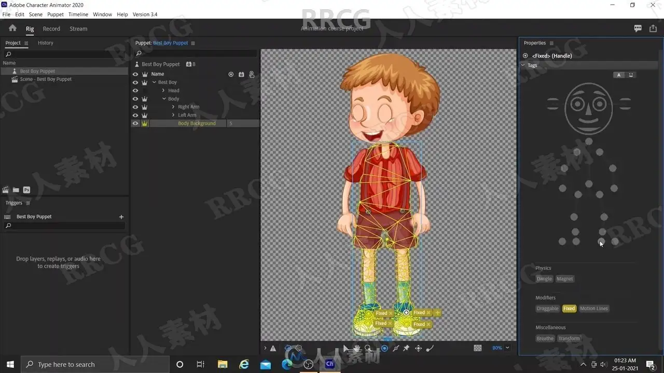
Task: Expand the Right Arm group
Action: pos(173,107)
